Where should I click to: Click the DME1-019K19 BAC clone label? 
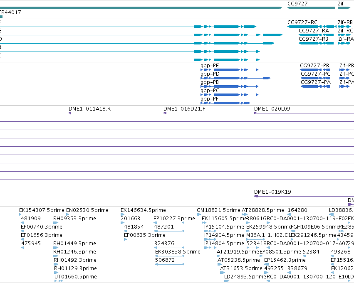click(x=272, y=192)
